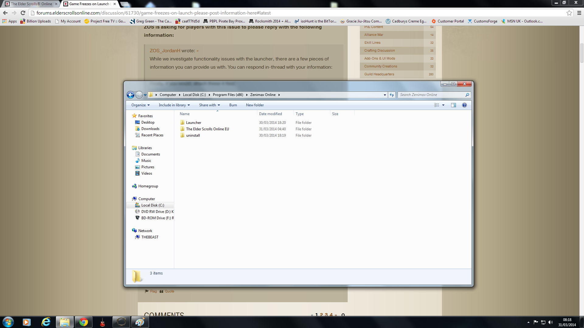The image size is (584, 328).
Task: Refresh the Zenimax Online folder view
Action: (x=392, y=95)
